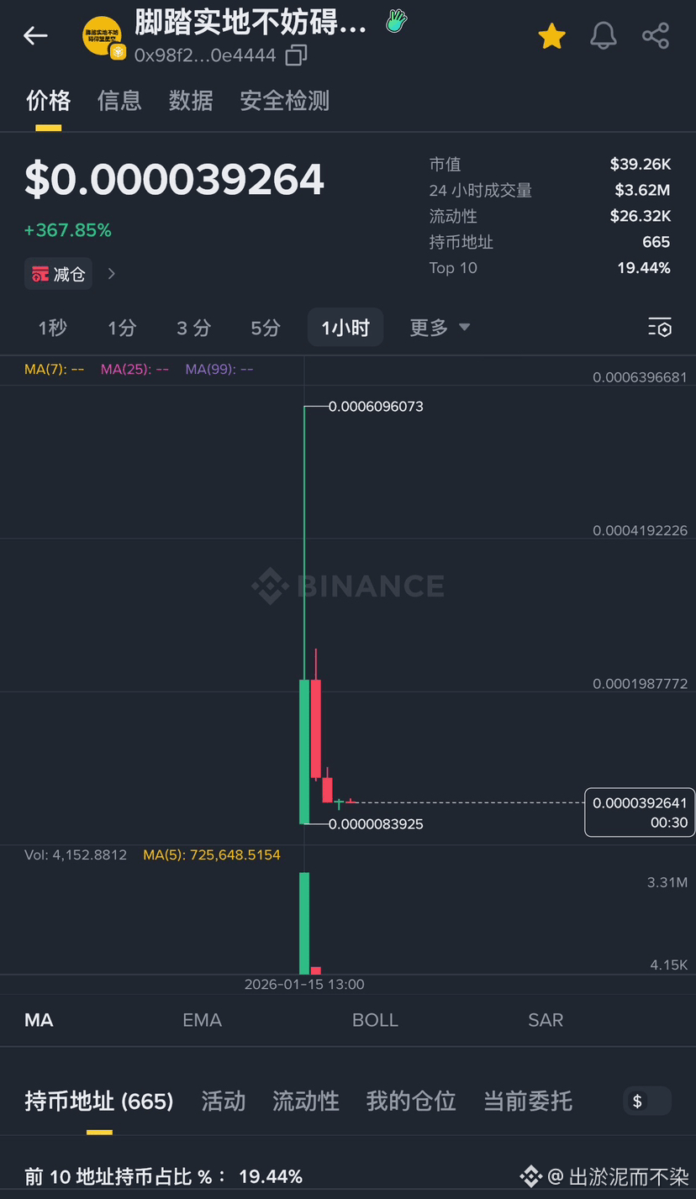
Task: Select the 5分 chart interval
Action: point(266,328)
